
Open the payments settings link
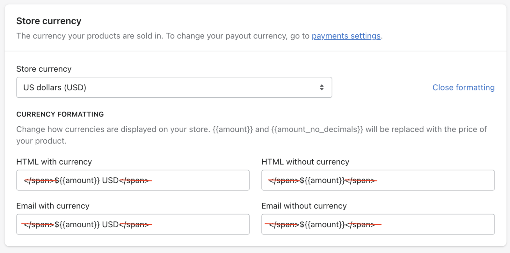coord(346,36)
